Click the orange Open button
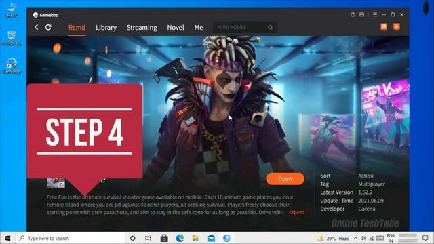Screen dimensions: 434x244 (x=285, y=179)
